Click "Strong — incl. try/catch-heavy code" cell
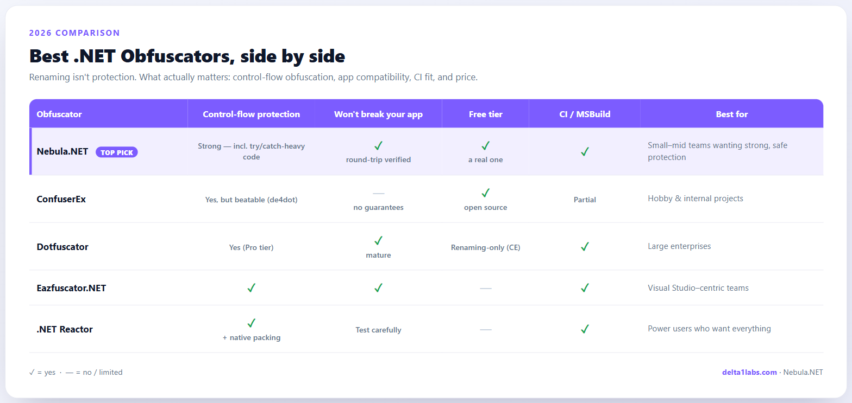The image size is (852, 403). click(252, 151)
